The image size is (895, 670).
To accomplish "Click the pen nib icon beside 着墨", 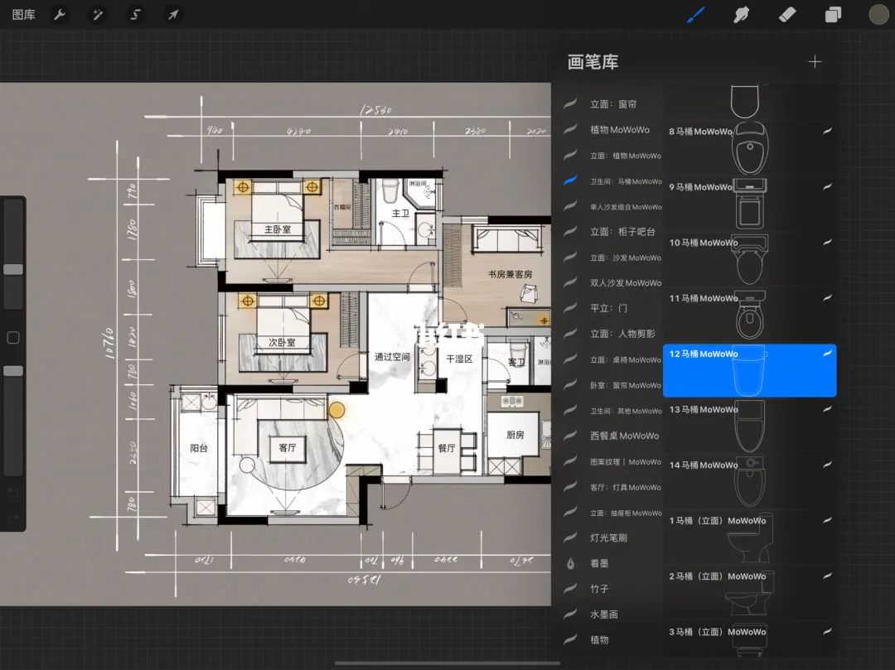I will pyautogui.click(x=570, y=563).
